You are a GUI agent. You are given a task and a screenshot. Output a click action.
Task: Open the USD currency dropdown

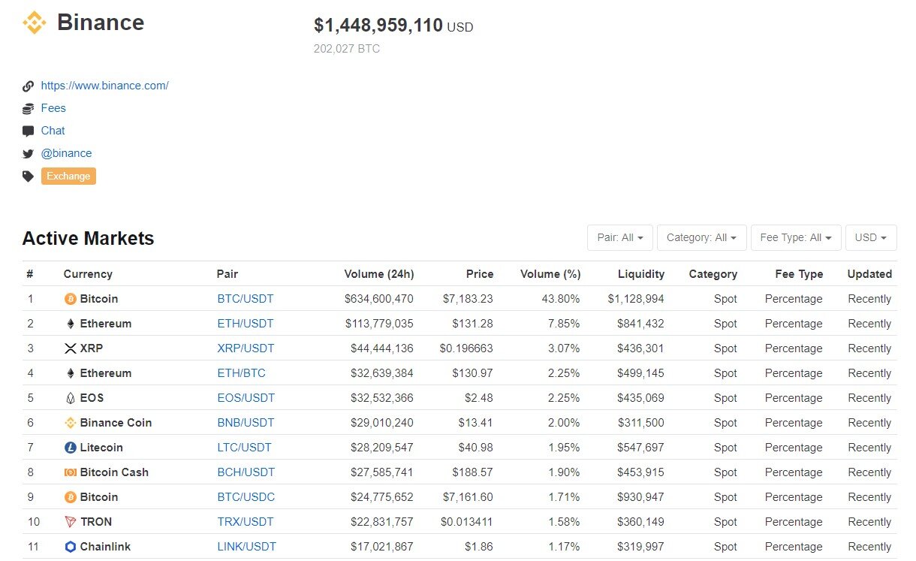click(x=871, y=237)
